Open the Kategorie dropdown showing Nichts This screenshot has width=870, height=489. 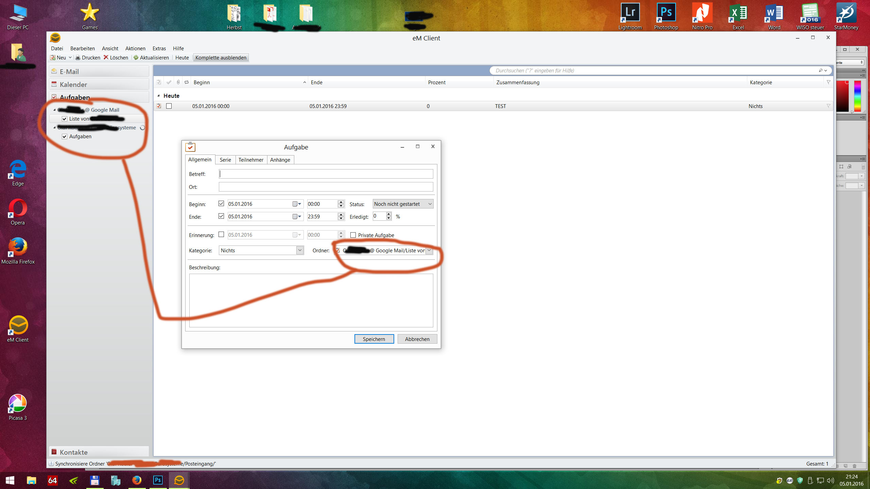299,251
